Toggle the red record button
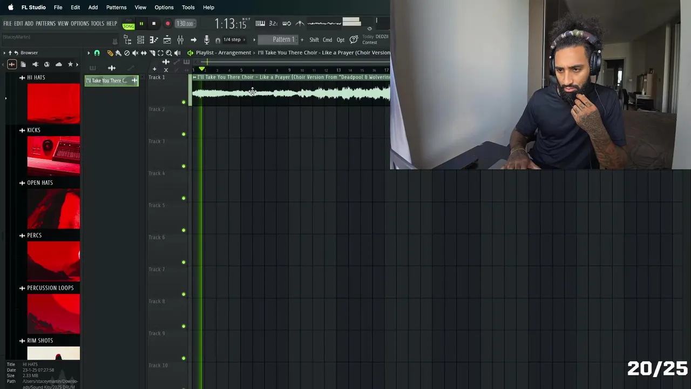The image size is (691, 389). pos(167,24)
